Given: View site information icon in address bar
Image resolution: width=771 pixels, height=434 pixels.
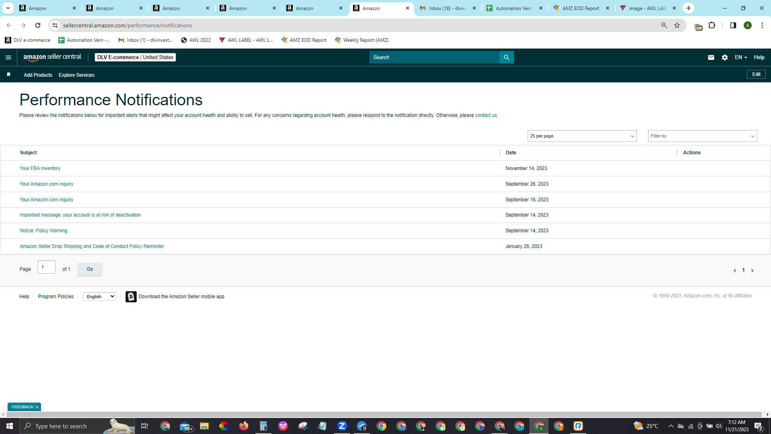Looking at the screenshot, I should (55, 25).
